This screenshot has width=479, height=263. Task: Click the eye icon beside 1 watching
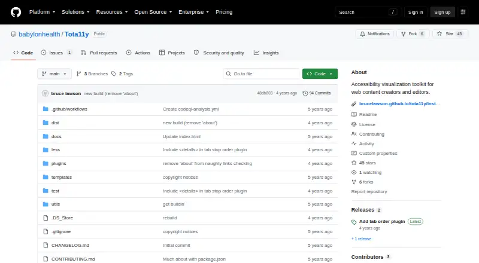pyautogui.click(x=354, y=172)
